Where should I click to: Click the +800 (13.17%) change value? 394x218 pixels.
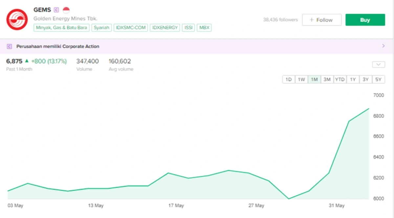coord(49,61)
